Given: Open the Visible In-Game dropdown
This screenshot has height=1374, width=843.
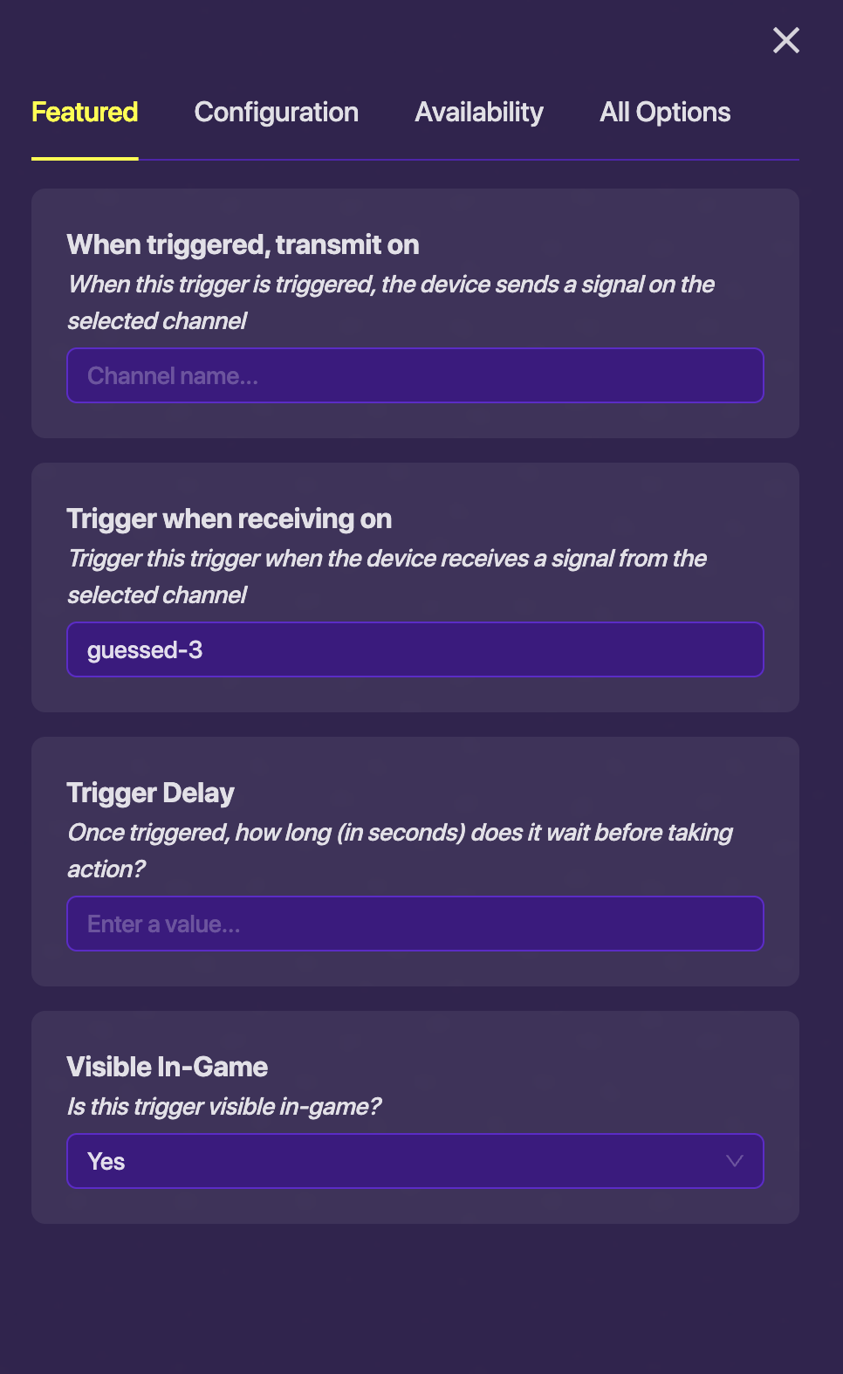Looking at the screenshot, I should coord(415,1162).
